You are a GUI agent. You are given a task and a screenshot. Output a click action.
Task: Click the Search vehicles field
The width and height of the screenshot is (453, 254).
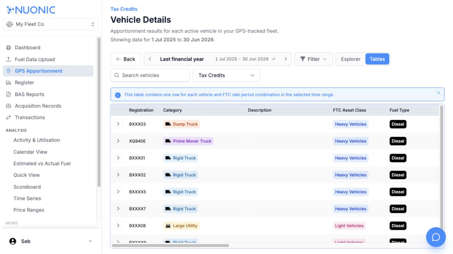pos(150,75)
